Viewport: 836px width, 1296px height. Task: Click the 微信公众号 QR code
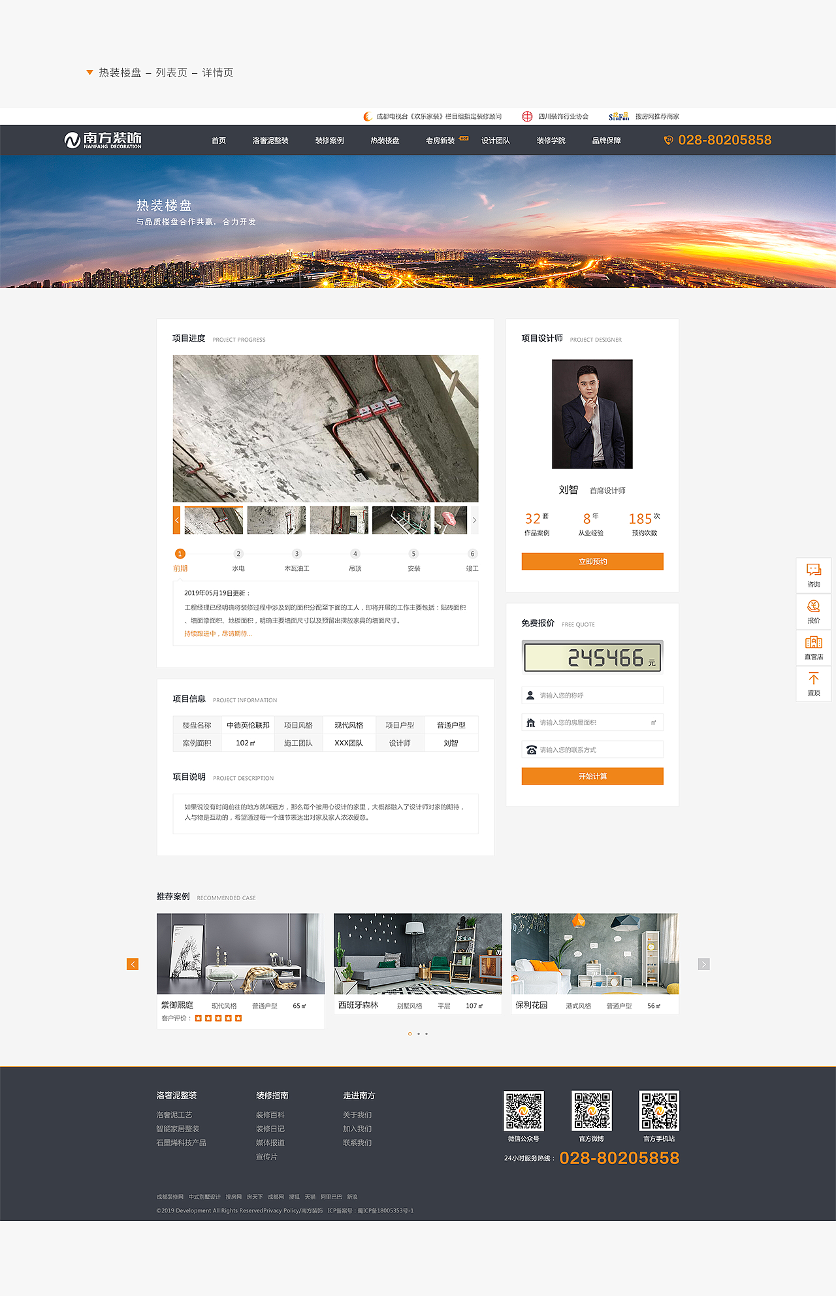(524, 1110)
